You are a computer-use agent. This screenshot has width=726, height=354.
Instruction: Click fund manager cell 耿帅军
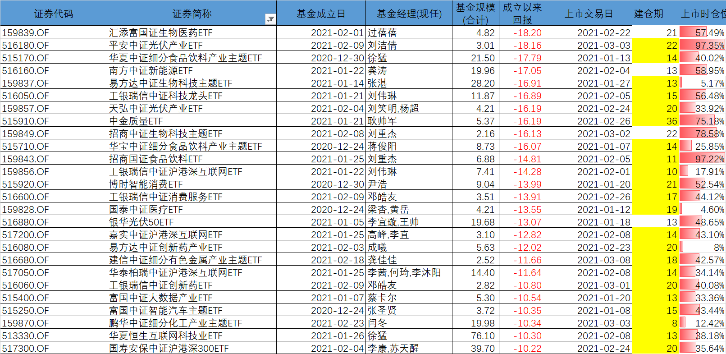pos(409,121)
